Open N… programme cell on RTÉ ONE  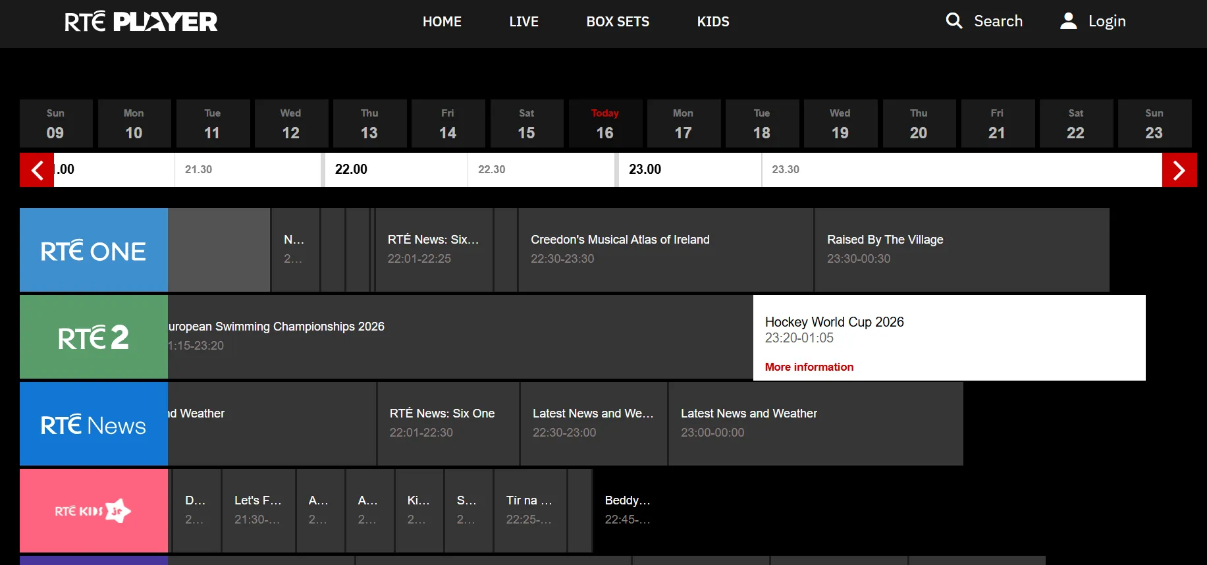point(296,250)
